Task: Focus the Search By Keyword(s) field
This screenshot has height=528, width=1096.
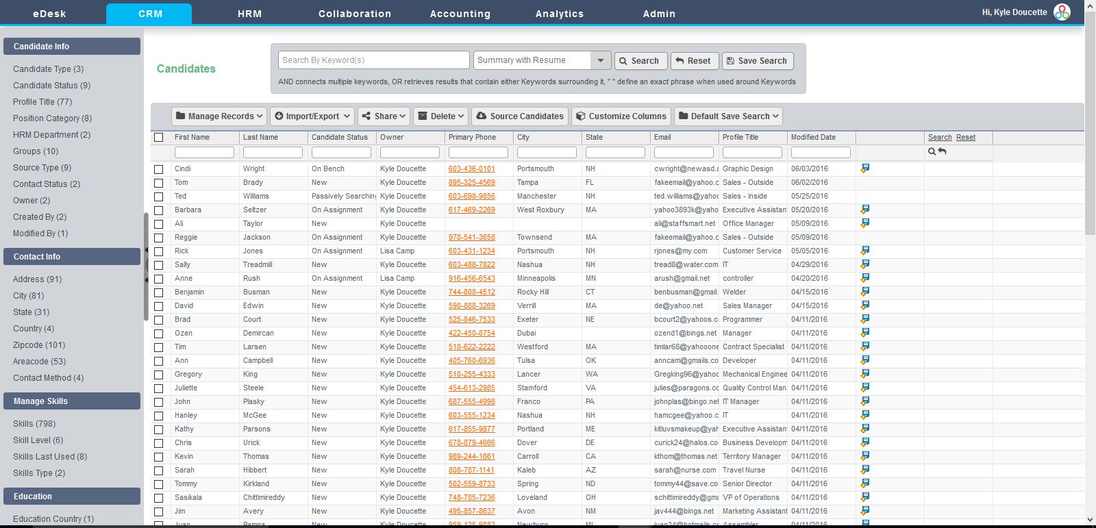Action: tap(373, 60)
